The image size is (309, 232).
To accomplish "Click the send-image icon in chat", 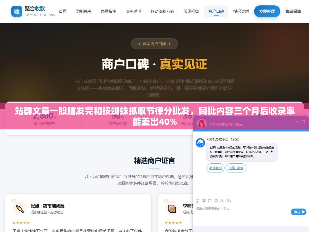I will pyautogui.click(x=204, y=201).
